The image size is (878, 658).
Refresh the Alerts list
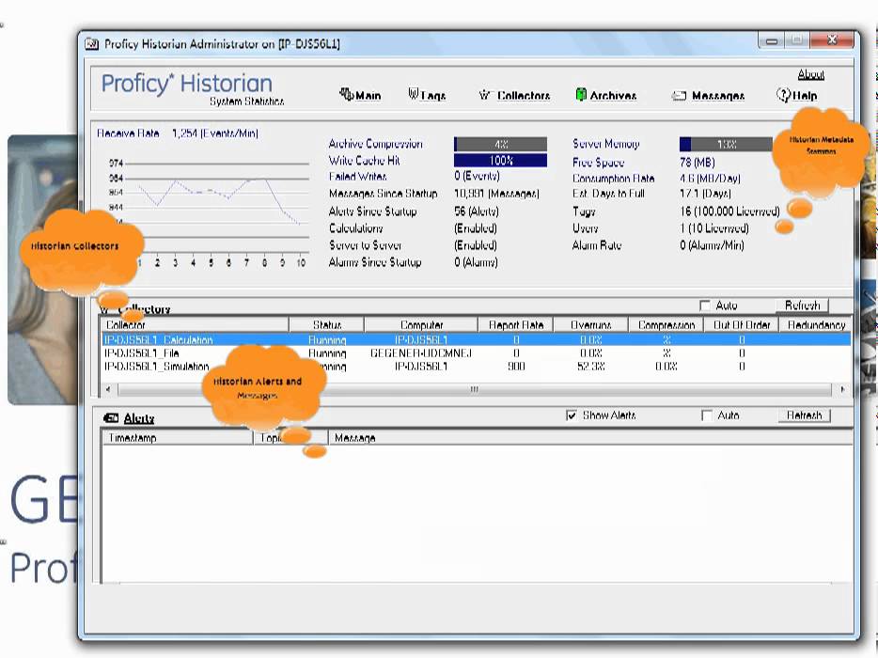point(804,415)
